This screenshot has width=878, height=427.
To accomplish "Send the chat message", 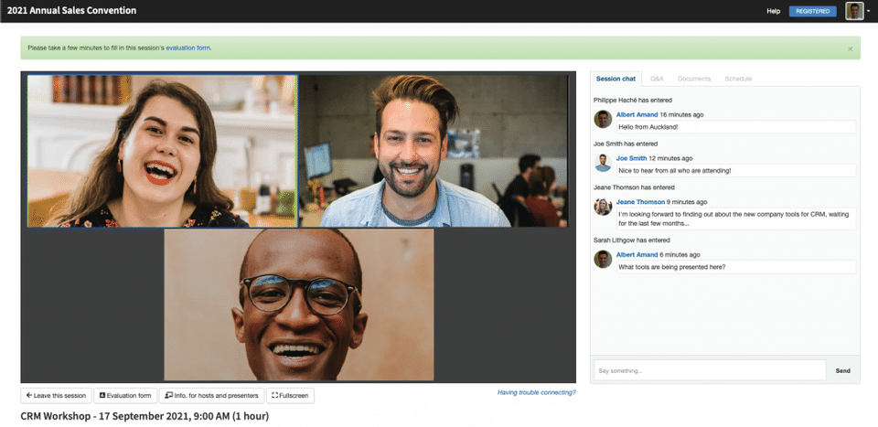I will 842,370.
